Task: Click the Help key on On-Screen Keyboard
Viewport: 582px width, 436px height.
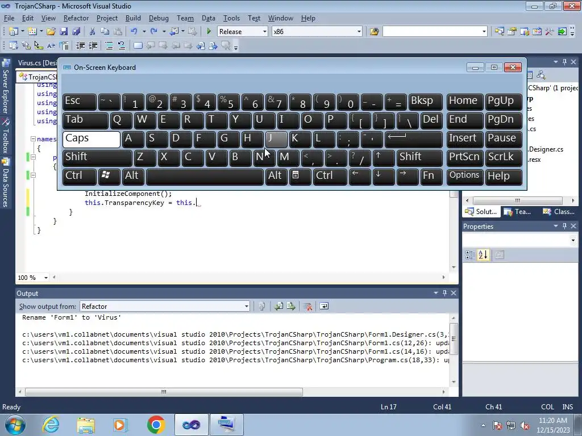Action: click(504, 177)
